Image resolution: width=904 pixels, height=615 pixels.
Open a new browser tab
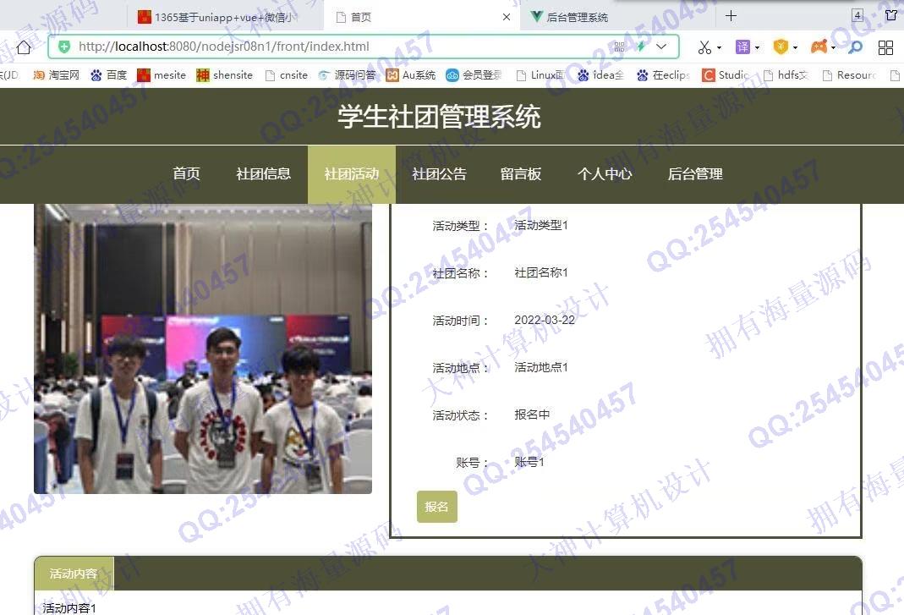point(731,15)
